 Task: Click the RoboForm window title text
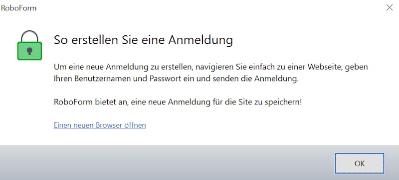point(18,8)
